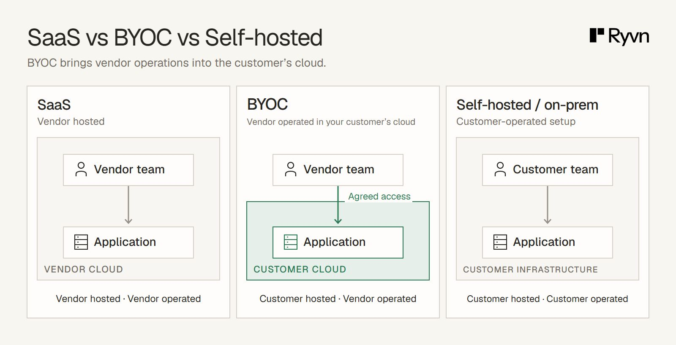Click the 'Customer team' label
This screenshot has width=676, height=345.
[556, 170]
